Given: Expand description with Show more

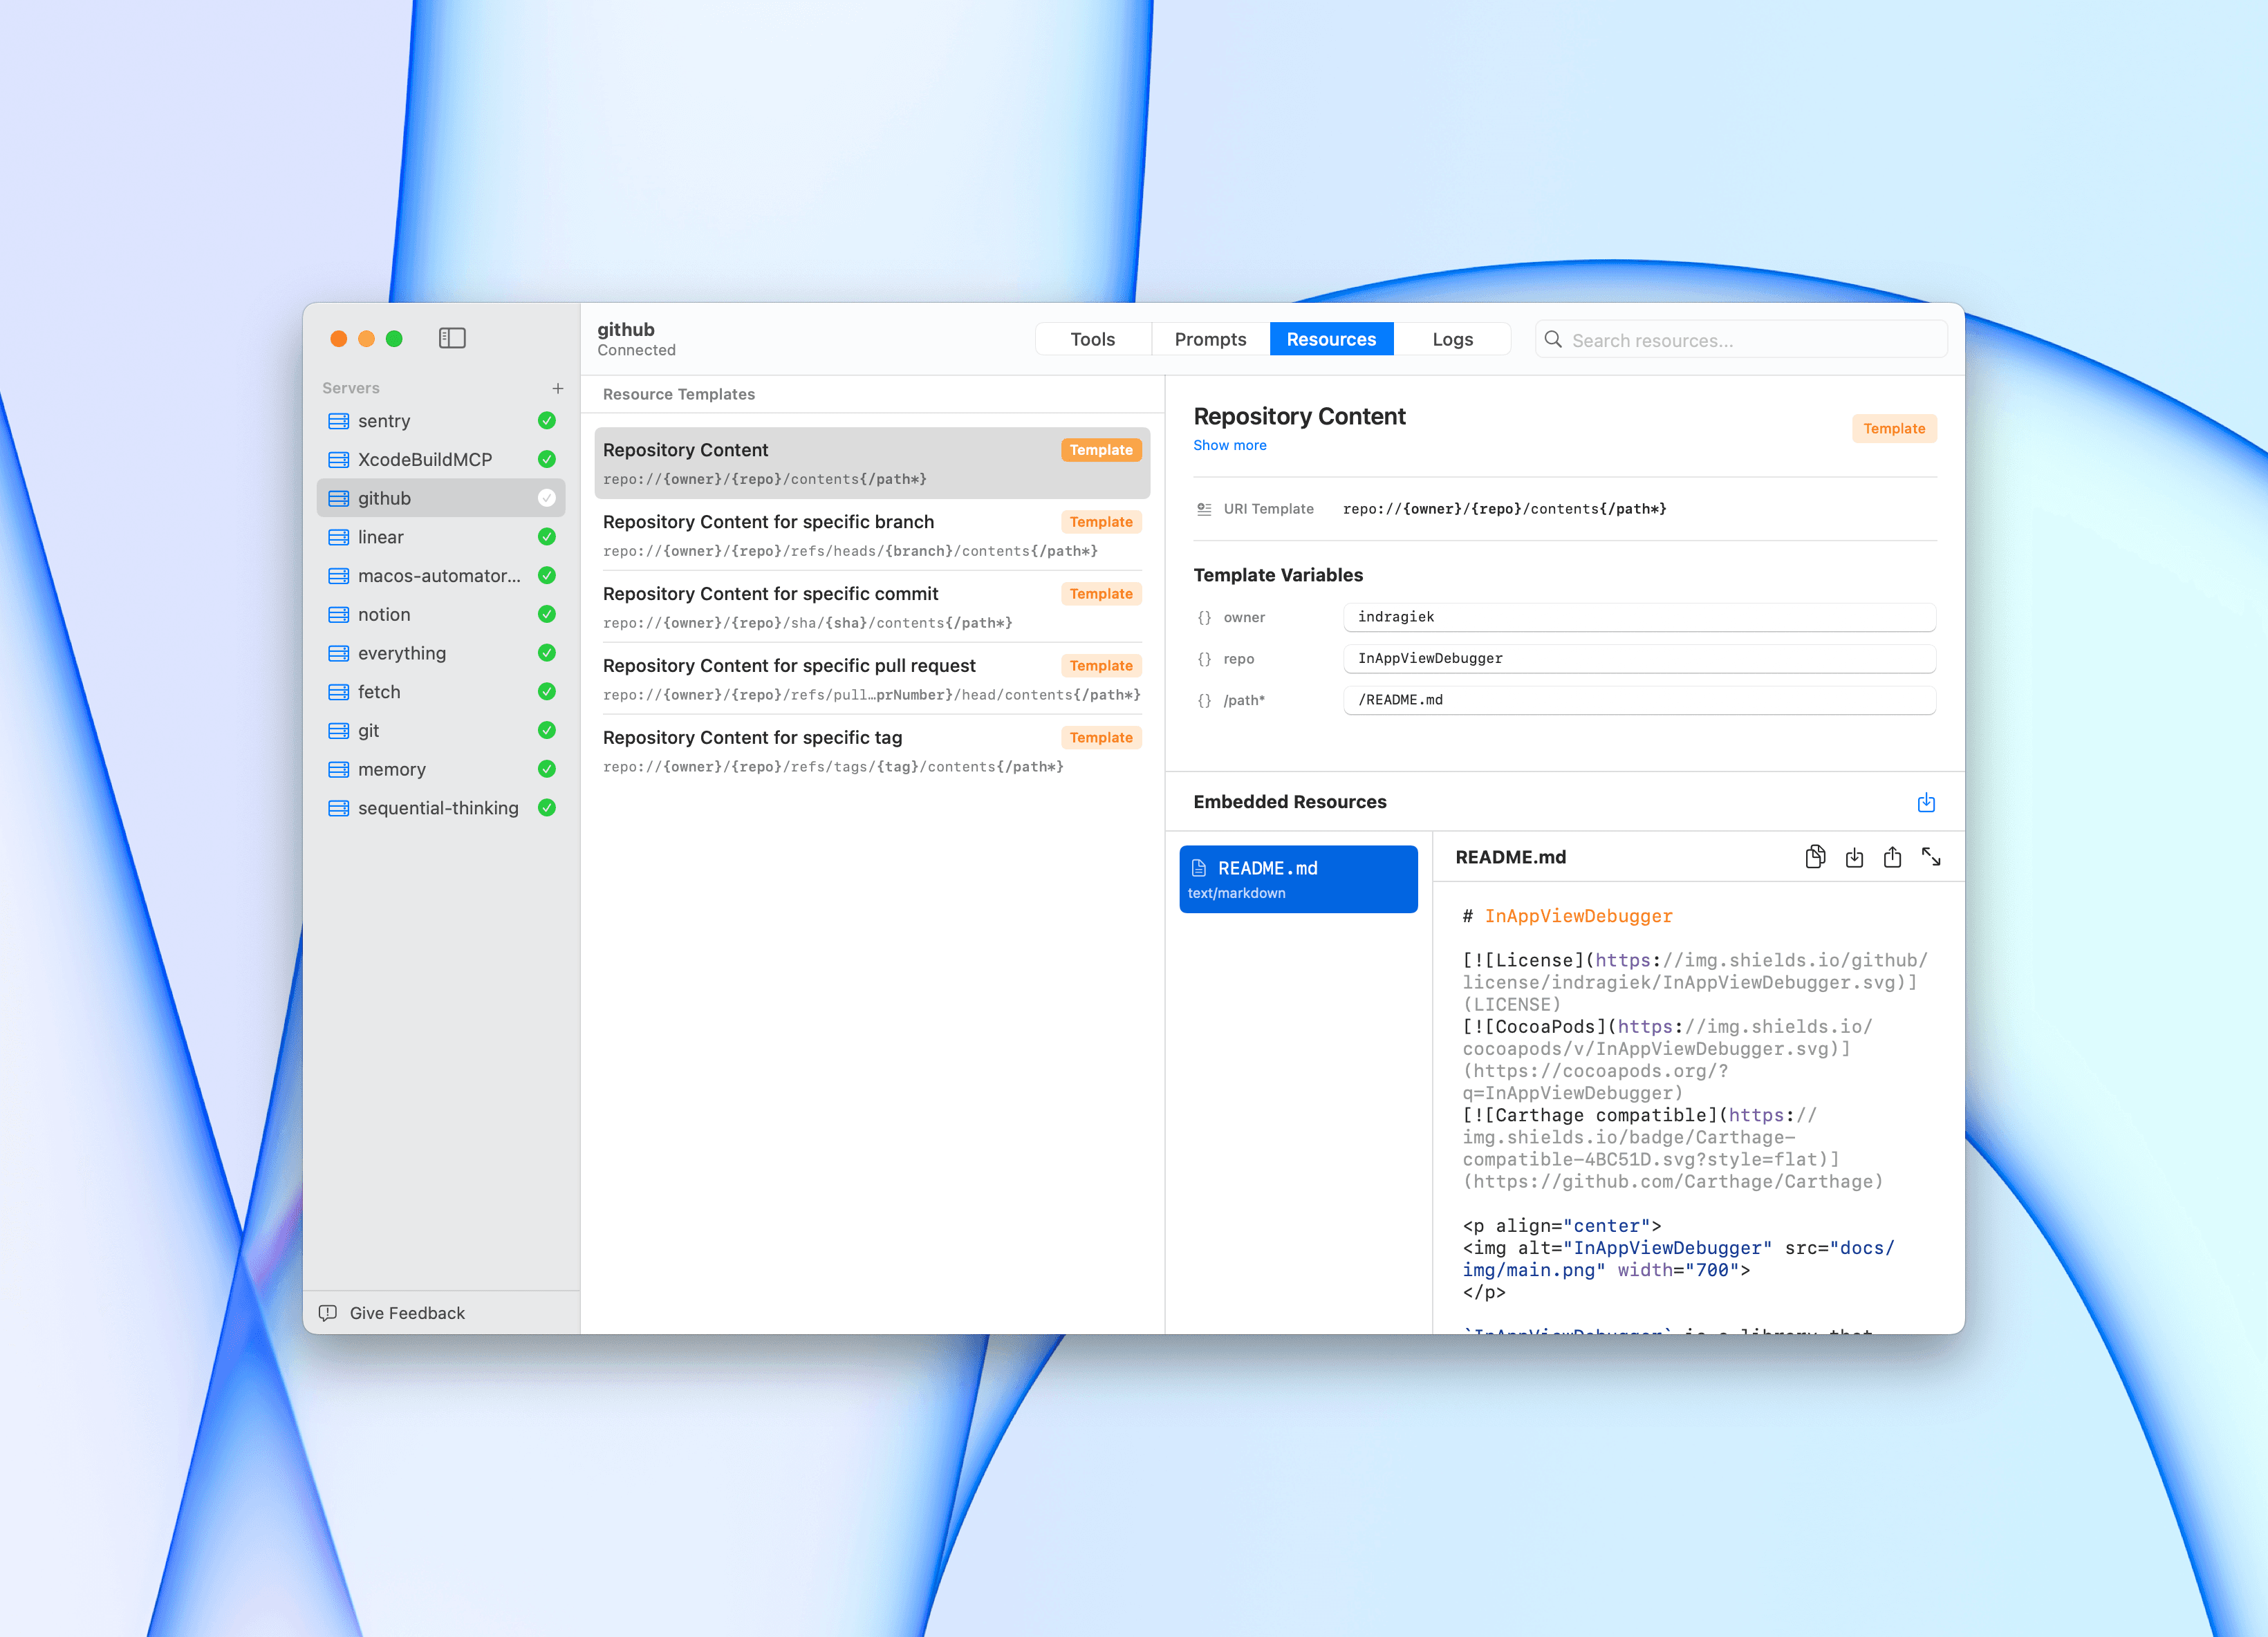Looking at the screenshot, I should 1229,445.
